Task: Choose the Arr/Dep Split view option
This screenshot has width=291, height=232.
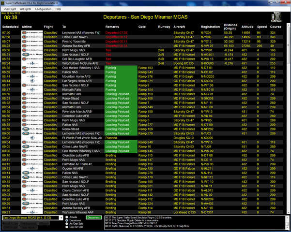Action: click(67, 224)
